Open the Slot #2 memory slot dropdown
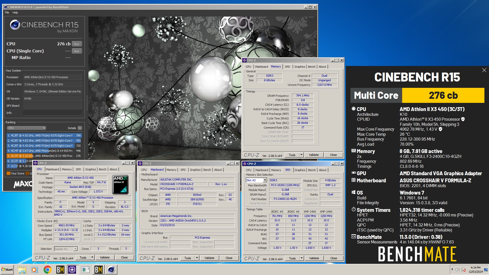 [x=265, y=180]
